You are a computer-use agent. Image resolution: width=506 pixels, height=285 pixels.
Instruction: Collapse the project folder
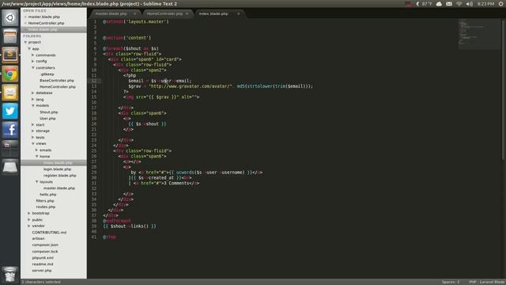click(x=25, y=42)
